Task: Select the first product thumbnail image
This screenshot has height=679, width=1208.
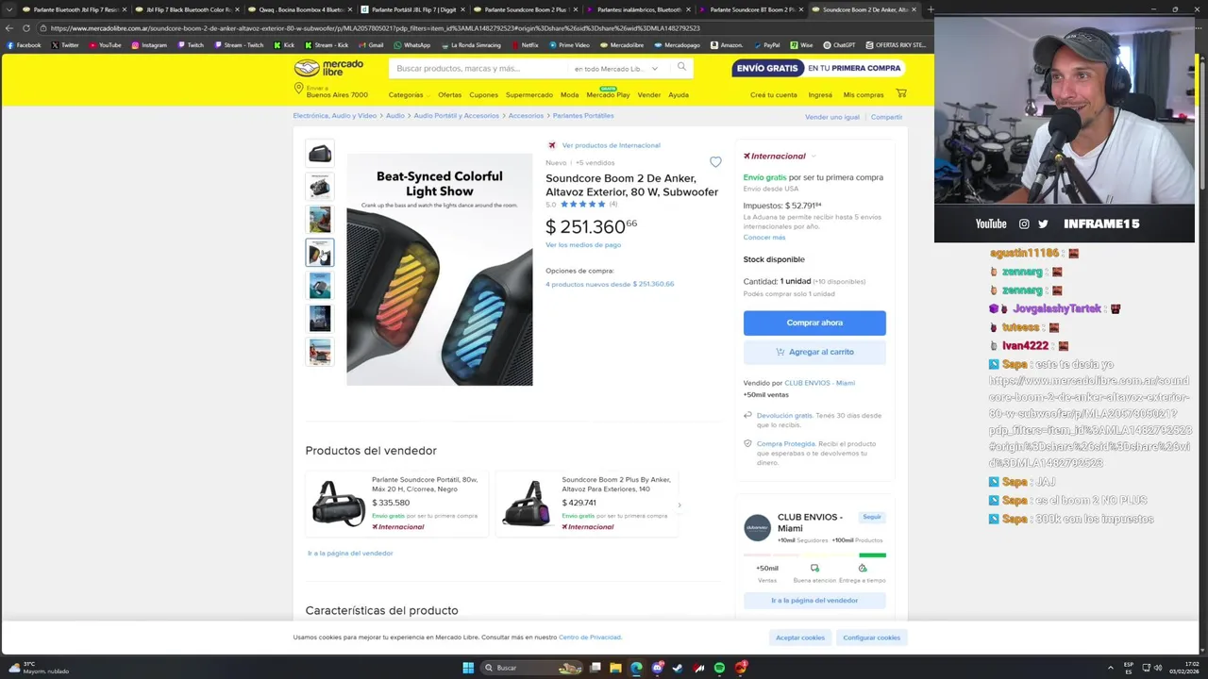Action: [320, 153]
